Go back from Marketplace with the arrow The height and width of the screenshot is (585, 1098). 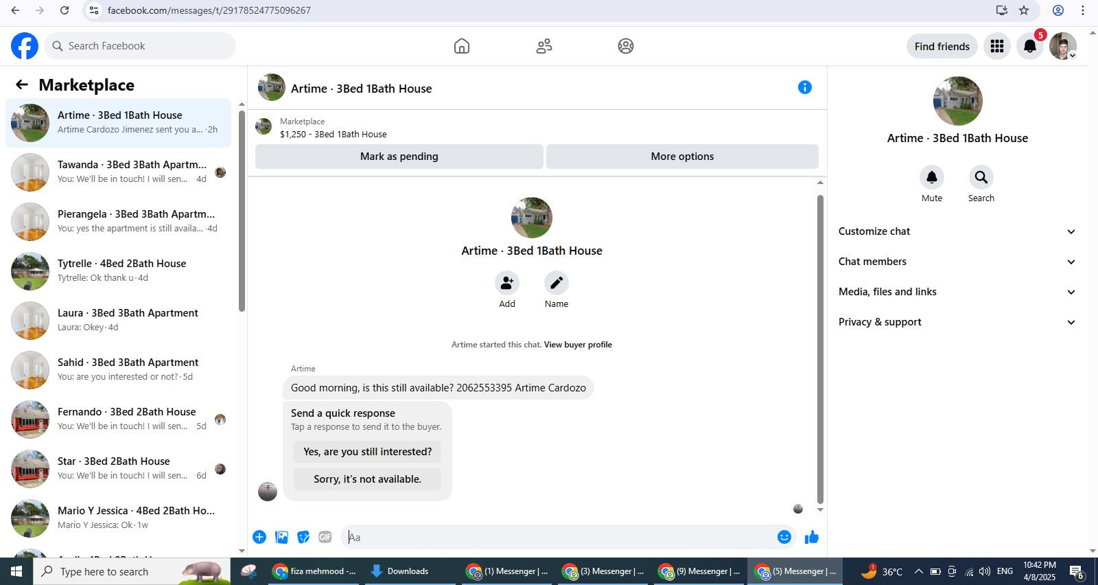22,84
